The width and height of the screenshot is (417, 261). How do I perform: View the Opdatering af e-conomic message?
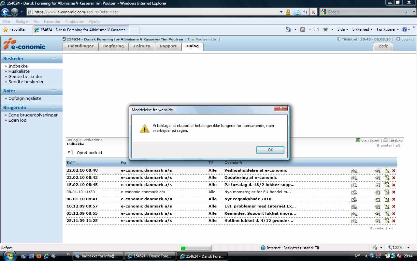tap(354, 178)
